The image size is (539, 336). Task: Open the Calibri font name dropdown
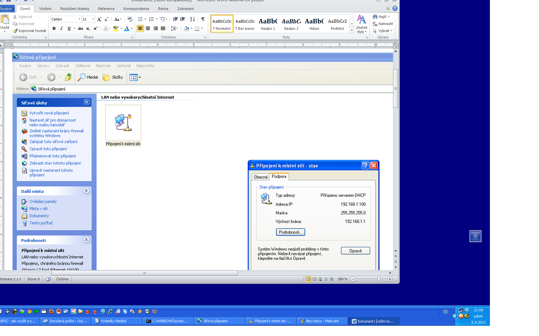click(x=79, y=19)
